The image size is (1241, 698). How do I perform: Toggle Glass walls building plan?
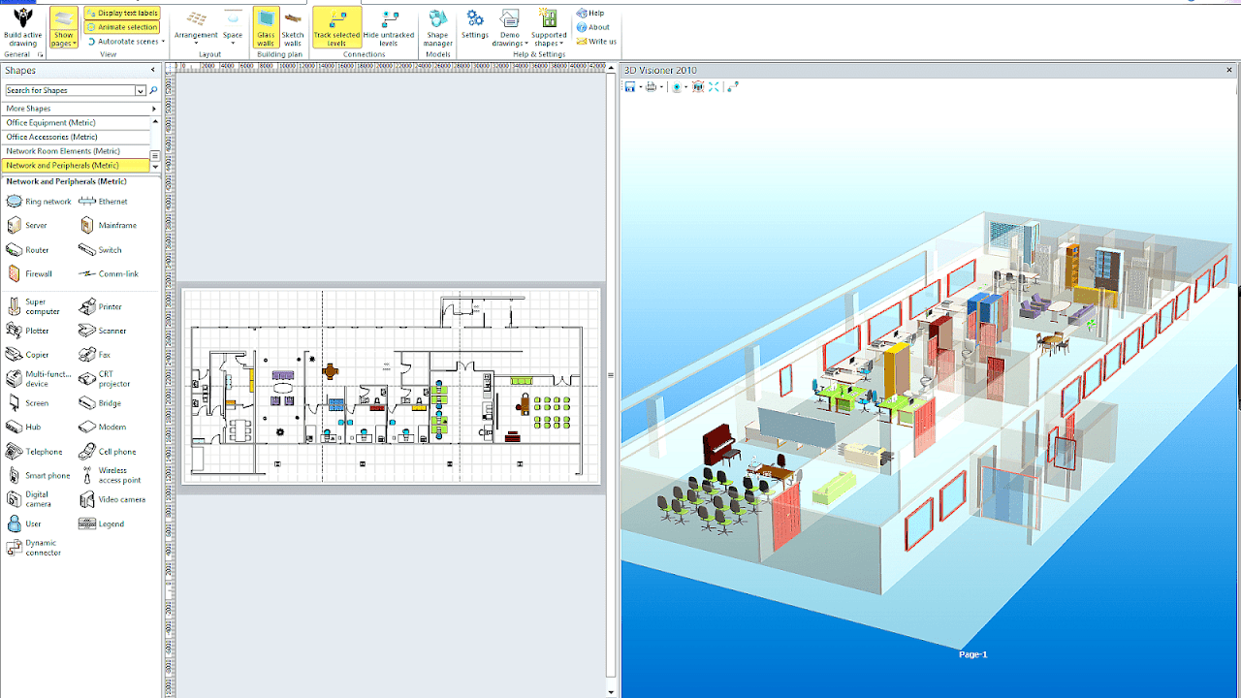pos(266,27)
